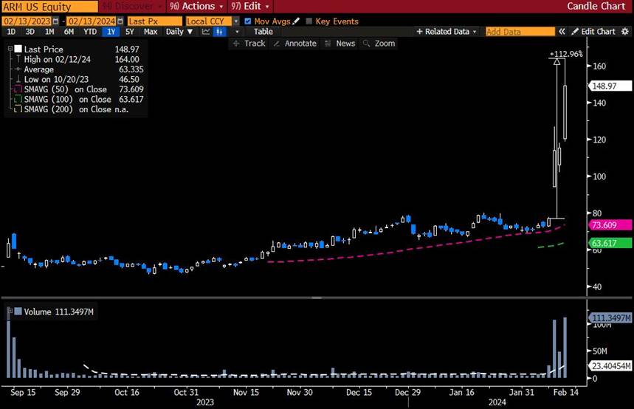The width and height of the screenshot is (634, 409).
Task: Click the +112.96% annotation arrowhead on chart
Action: (x=557, y=62)
